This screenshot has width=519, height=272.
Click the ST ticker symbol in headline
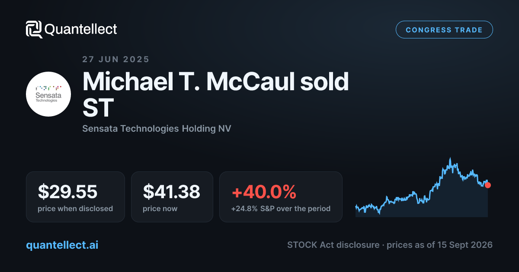pos(98,108)
